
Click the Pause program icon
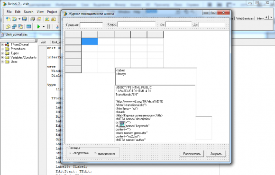click(48, 26)
